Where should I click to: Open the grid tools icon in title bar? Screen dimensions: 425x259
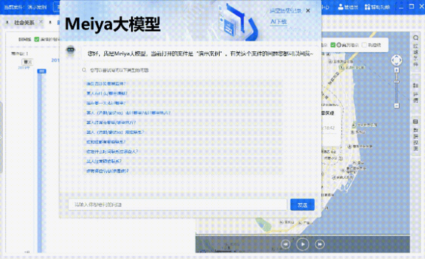(x=367, y=7)
